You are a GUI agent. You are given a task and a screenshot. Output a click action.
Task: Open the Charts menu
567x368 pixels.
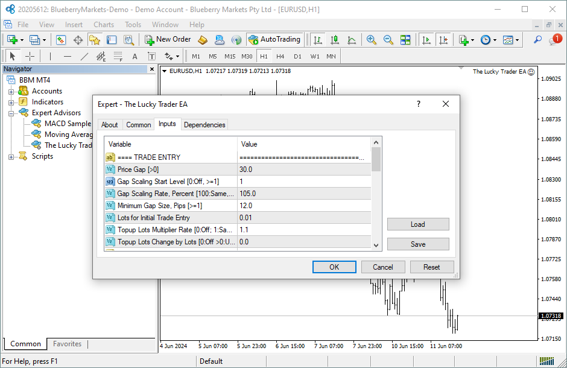click(104, 25)
